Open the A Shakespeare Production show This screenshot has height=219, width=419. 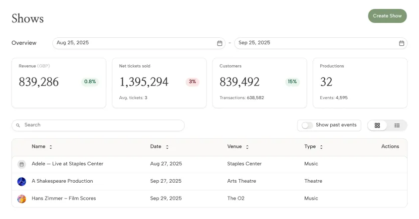click(x=62, y=181)
